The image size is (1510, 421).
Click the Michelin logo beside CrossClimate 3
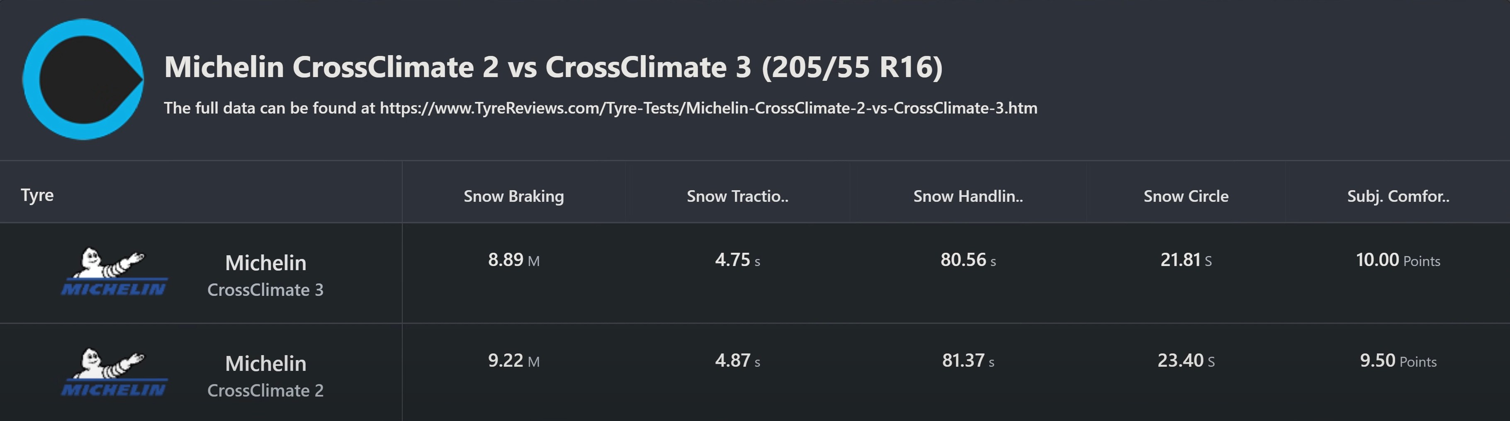[x=114, y=272]
